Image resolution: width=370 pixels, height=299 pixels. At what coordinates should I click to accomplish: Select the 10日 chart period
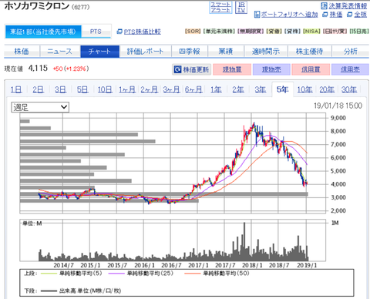(x=105, y=89)
